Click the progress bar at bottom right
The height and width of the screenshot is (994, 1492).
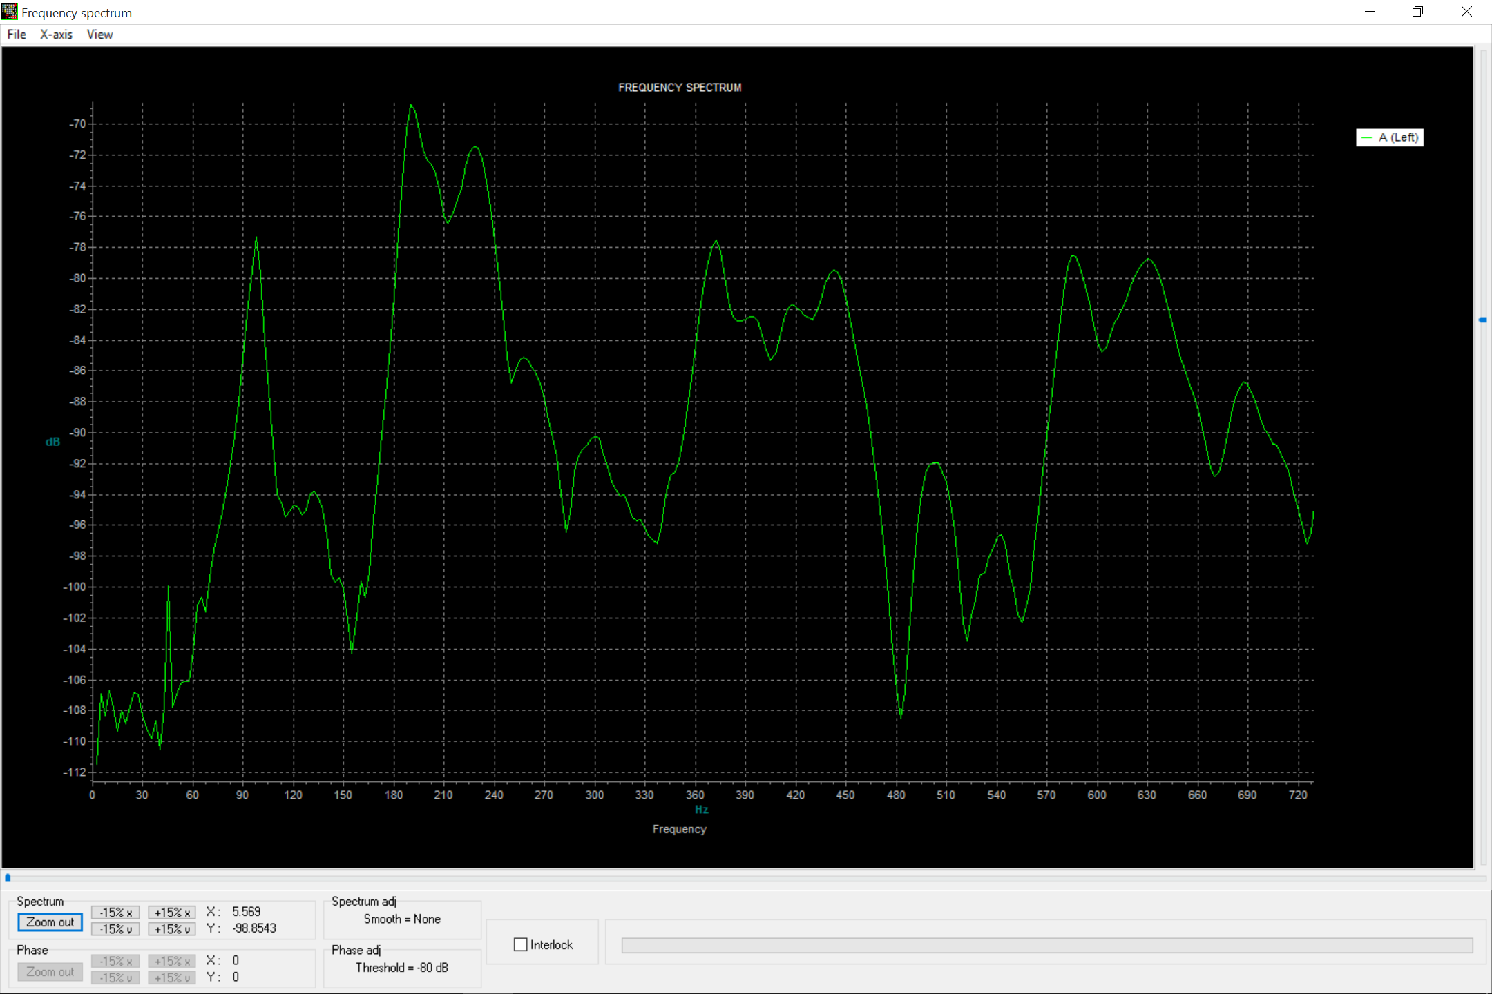pyautogui.click(x=1047, y=946)
